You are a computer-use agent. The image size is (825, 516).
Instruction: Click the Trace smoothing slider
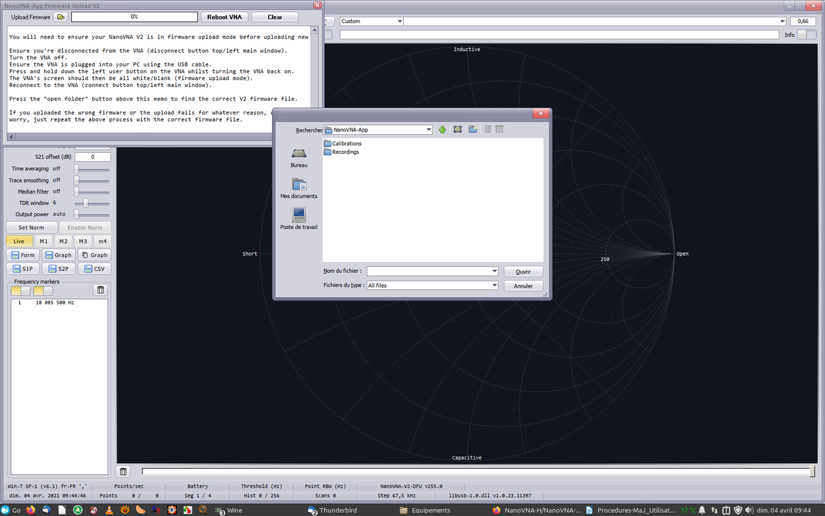click(91, 181)
